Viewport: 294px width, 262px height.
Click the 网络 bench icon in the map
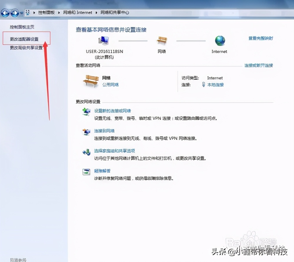point(162,39)
